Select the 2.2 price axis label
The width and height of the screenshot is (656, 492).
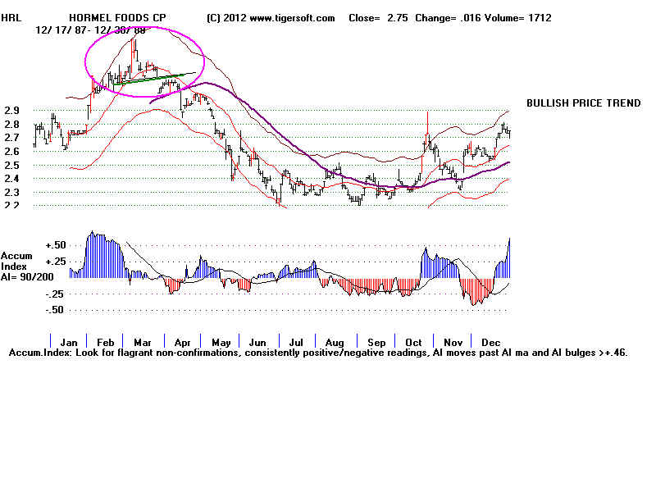(11, 205)
